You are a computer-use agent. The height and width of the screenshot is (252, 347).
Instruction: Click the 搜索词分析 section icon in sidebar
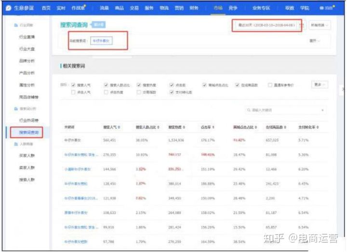coord(16,109)
